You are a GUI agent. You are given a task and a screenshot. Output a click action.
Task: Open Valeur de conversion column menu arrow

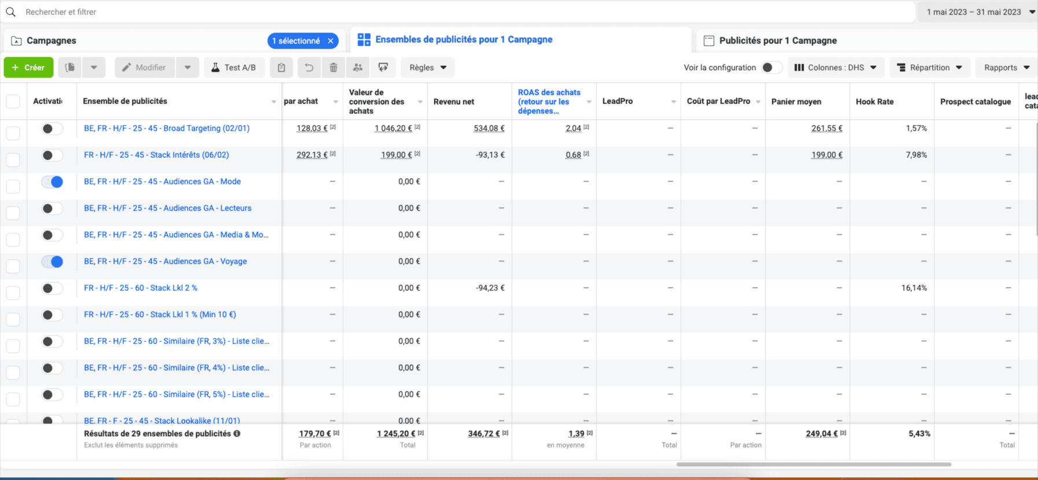point(420,102)
